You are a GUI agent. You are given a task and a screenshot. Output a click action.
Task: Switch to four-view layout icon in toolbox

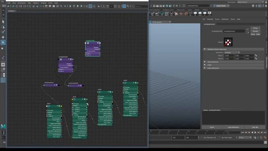[3, 69]
